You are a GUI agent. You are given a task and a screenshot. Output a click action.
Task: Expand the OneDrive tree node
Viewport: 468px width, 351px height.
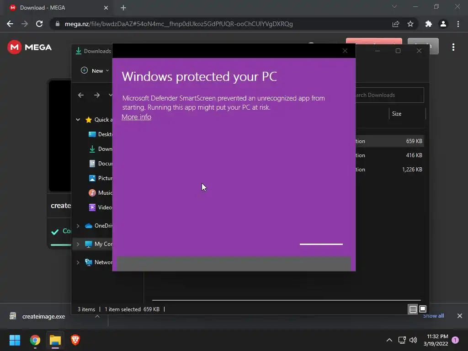click(x=78, y=226)
